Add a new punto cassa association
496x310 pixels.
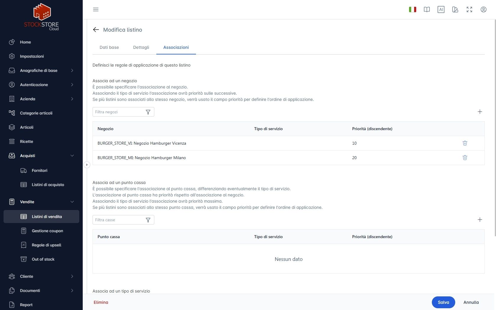480,220
